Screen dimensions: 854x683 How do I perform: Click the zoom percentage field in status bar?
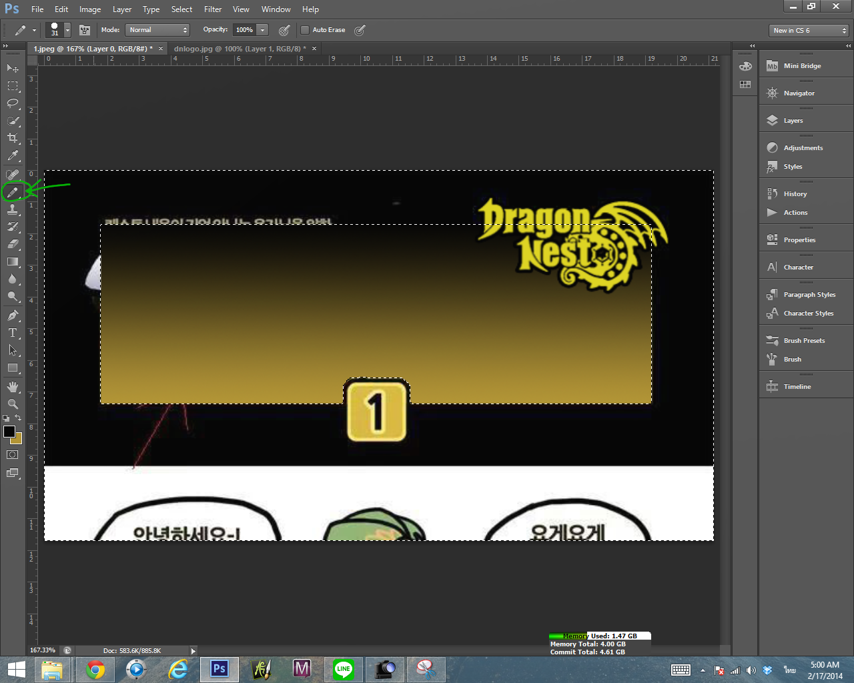coord(43,650)
